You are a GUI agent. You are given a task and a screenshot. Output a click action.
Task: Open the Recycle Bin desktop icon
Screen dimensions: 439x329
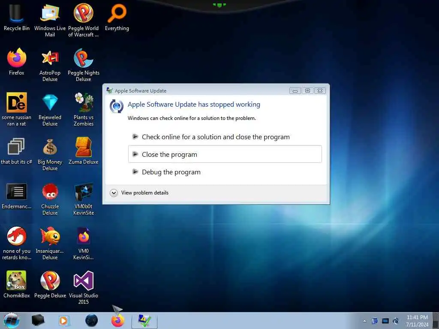tap(17, 17)
